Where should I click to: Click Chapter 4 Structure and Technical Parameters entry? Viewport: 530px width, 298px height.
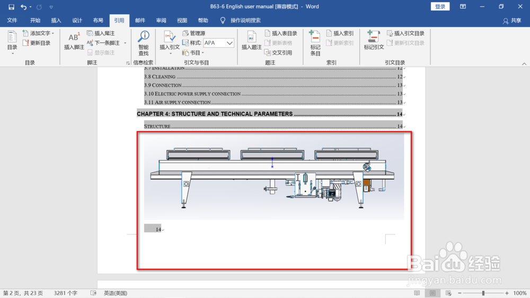pyautogui.click(x=269, y=114)
